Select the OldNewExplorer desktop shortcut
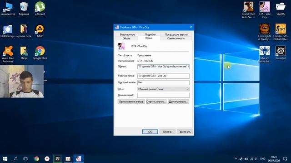 8,31
